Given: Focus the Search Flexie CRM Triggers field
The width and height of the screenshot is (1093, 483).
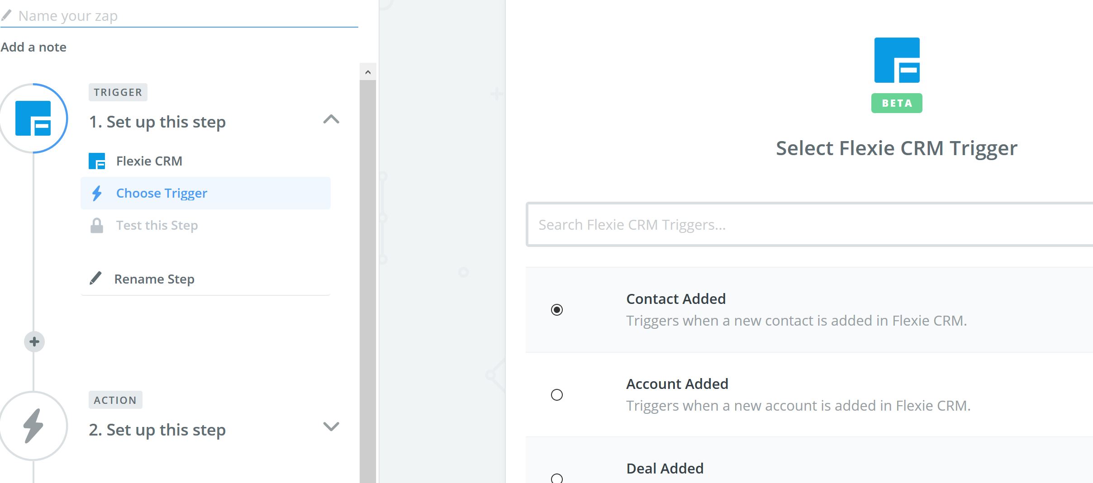Looking at the screenshot, I should [810, 224].
